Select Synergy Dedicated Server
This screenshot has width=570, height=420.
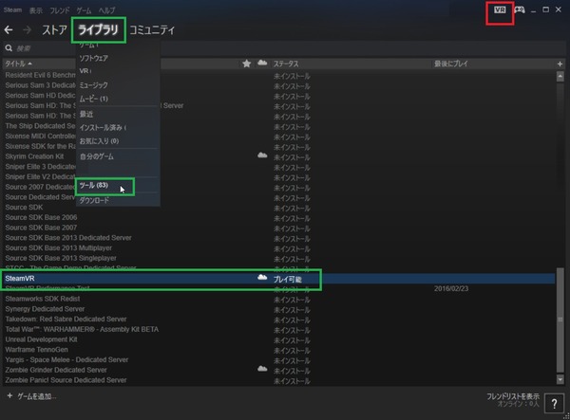[45, 309]
